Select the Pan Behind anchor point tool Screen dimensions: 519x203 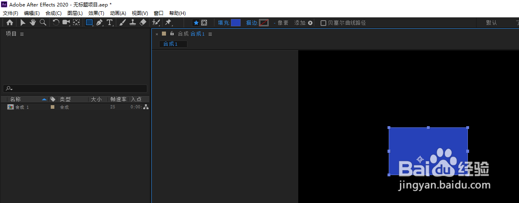click(76, 23)
